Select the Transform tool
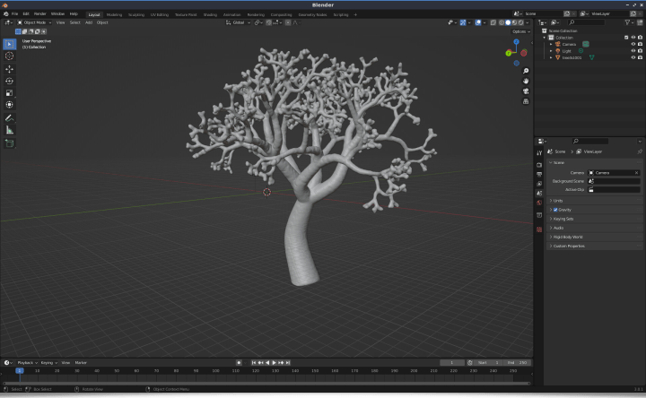 click(x=10, y=105)
